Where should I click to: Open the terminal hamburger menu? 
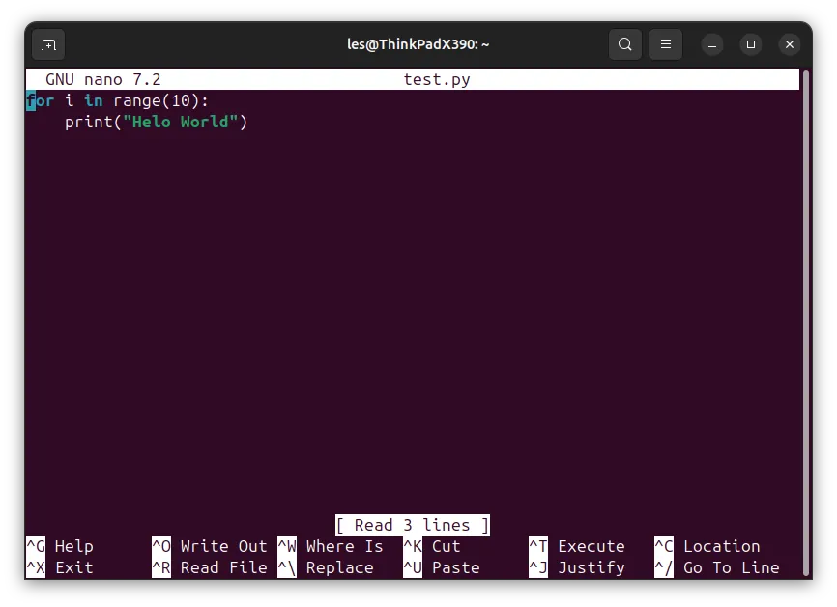pos(666,44)
